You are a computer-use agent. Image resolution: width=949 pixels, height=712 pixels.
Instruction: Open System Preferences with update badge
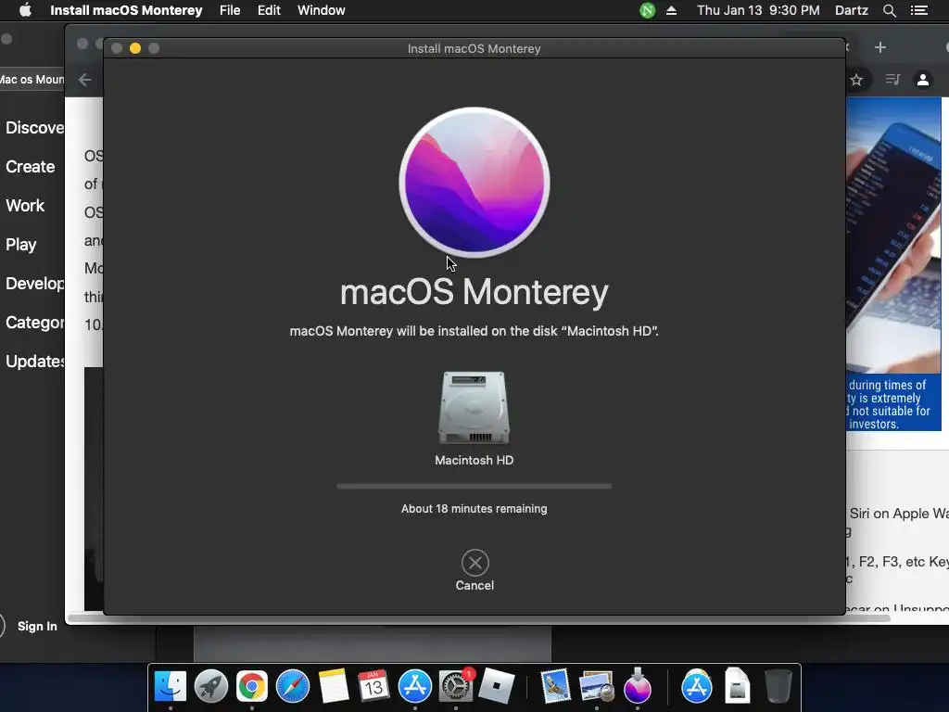[x=456, y=686]
